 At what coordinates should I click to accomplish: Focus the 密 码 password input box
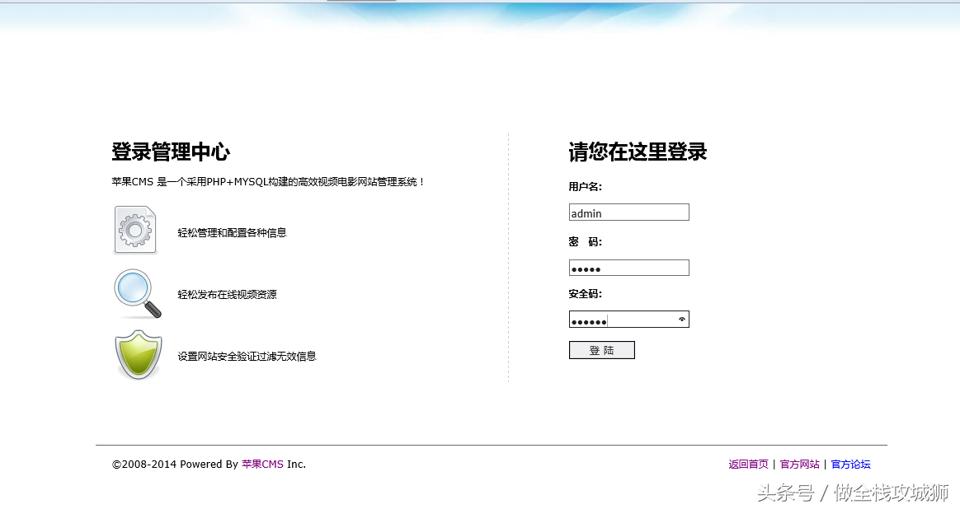pyautogui.click(x=628, y=267)
